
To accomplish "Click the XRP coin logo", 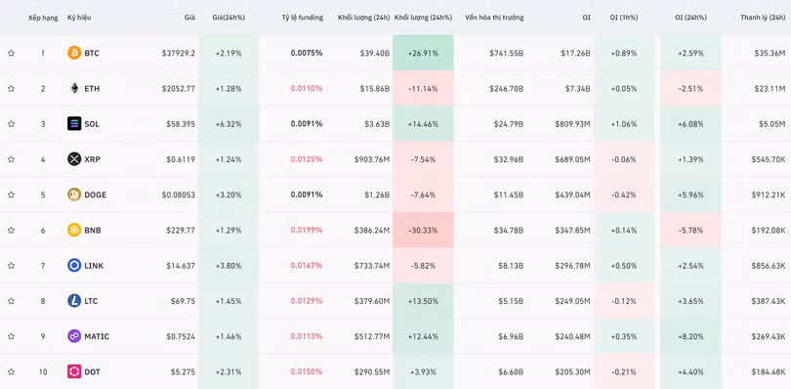I will pyautogui.click(x=74, y=159).
